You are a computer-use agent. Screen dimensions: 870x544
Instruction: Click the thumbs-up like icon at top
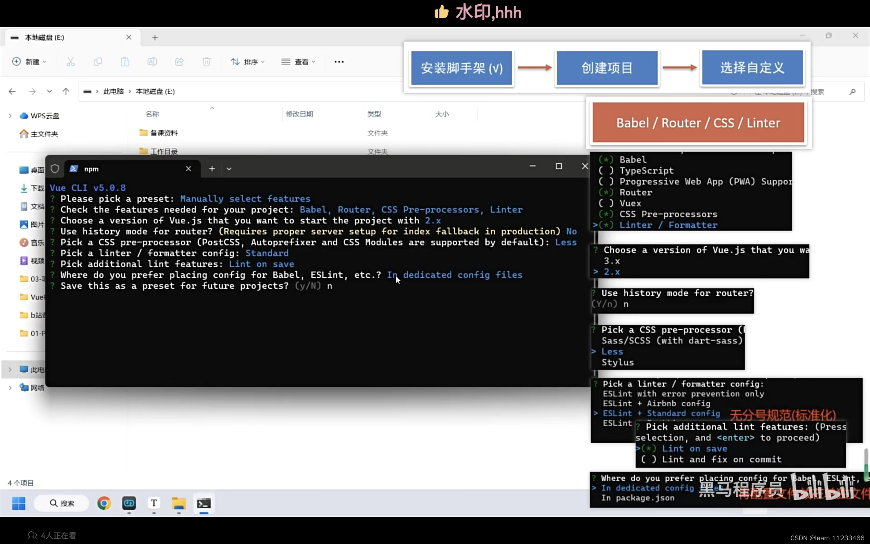pyautogui.click(x=441, y=12)
